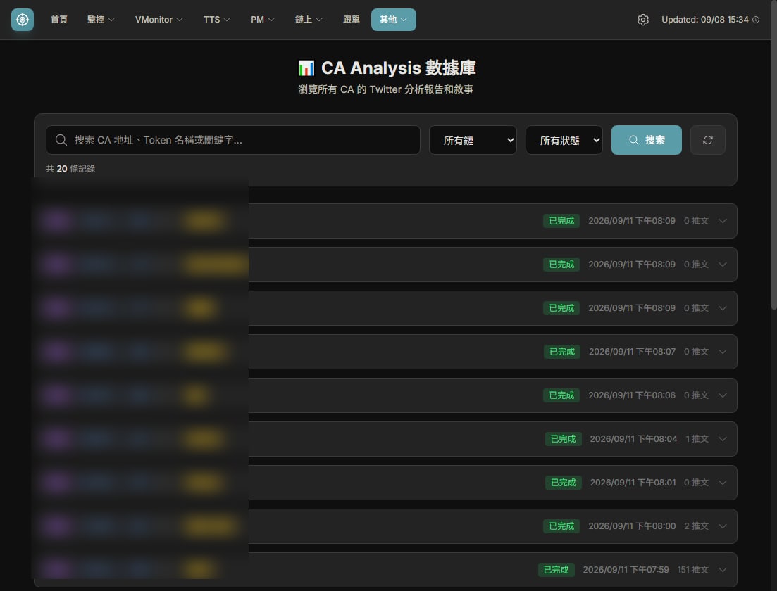Expand the 下午07:59 record row
This screenshot has width=777, height=591.
click(x=385, y=569)
